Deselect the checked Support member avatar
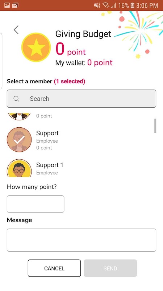 point(19,140)
